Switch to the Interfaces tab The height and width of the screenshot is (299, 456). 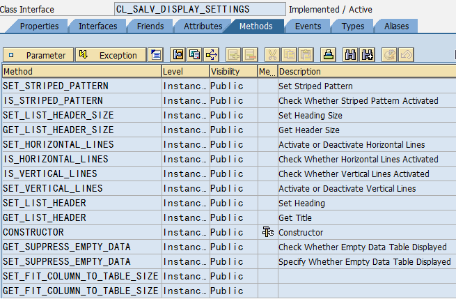[x=97, y=26]
